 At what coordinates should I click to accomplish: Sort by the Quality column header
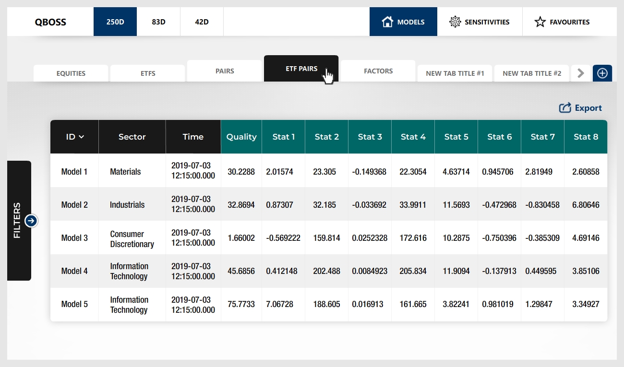(x=241, y=137)
